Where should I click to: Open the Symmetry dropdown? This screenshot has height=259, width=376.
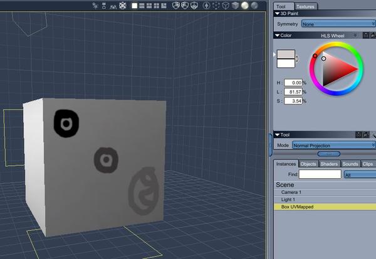pos(338,24)
